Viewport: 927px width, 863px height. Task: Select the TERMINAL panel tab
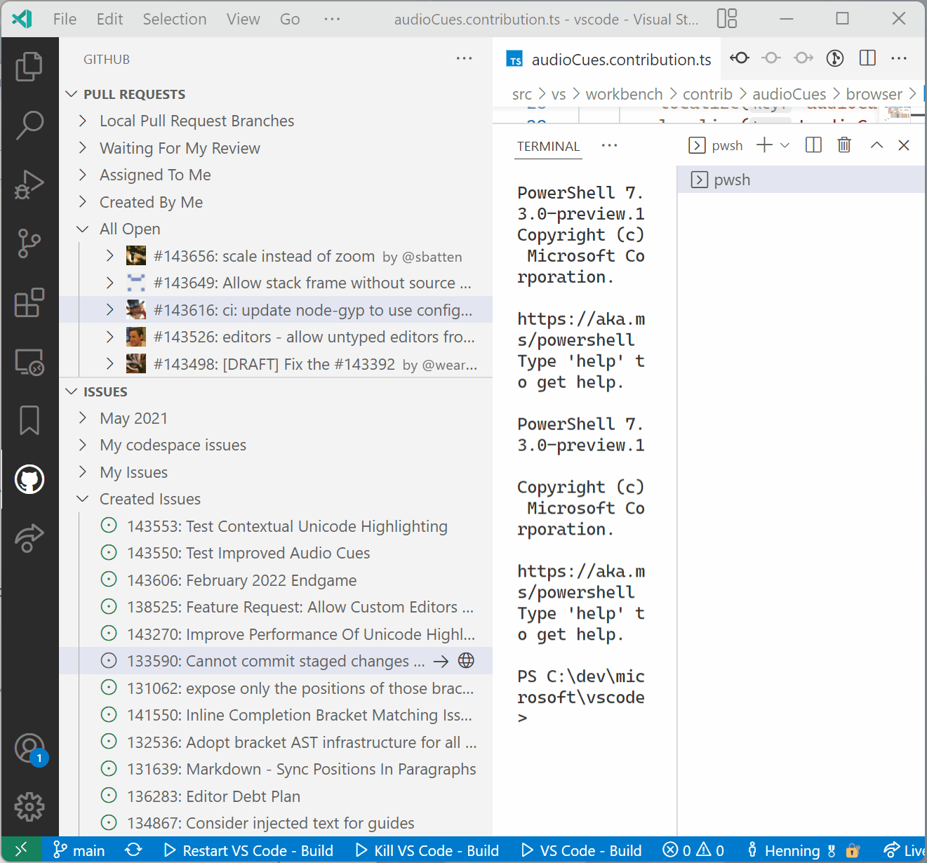(548, 146)
